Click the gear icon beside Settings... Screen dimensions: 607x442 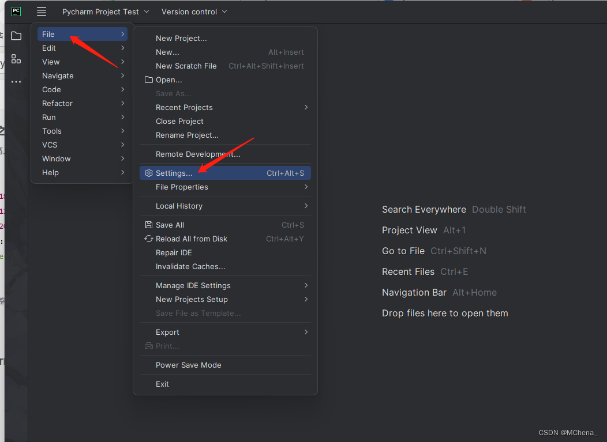click(x=149, y=173)
